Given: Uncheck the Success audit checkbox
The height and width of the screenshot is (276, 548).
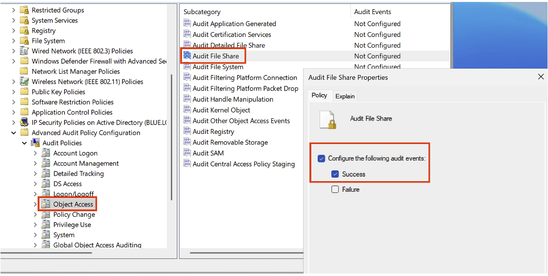Looking at the screenshot, I should (335, 174).
